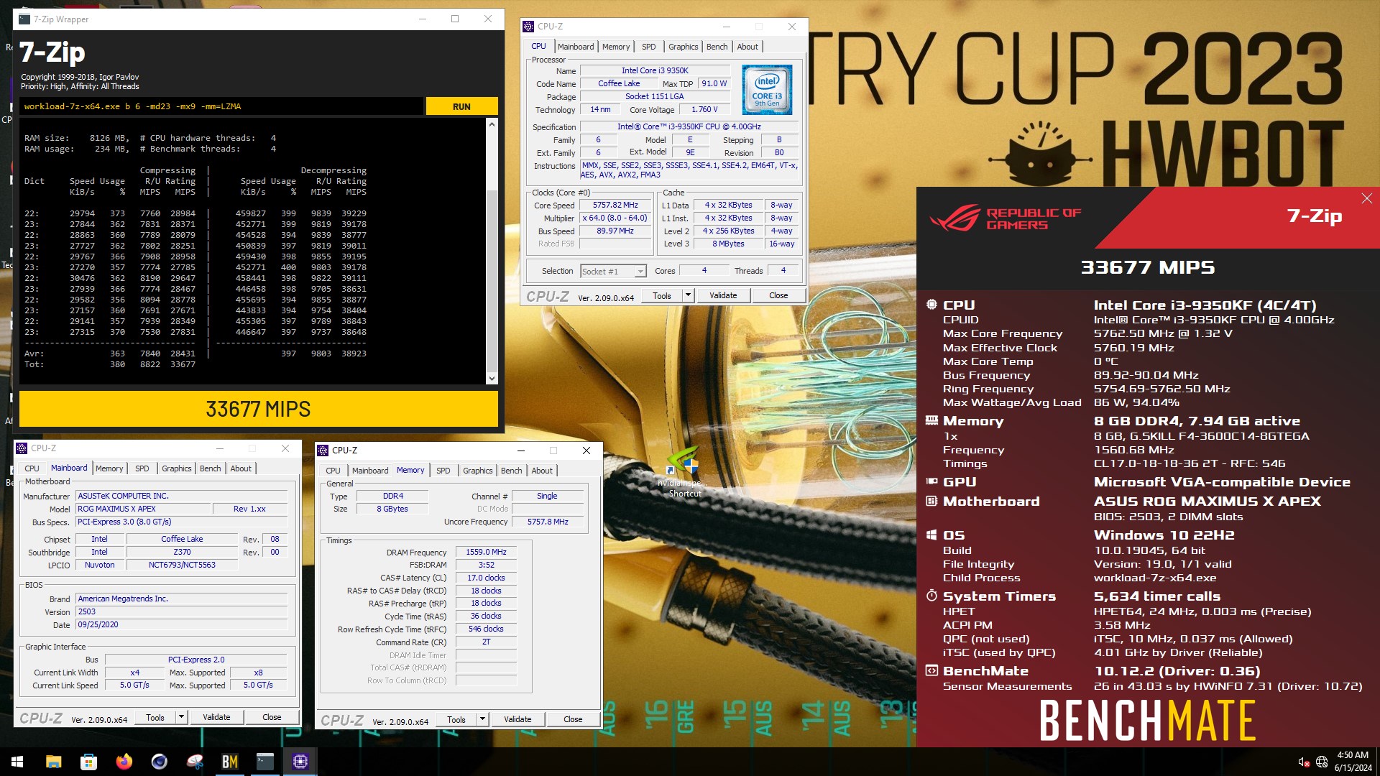Open the CPU-Z taskbar icon

click(x=300, y=762)
